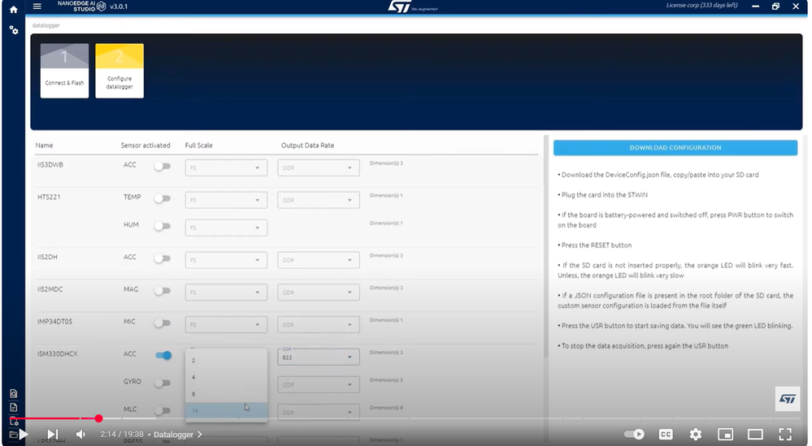Choose 4 in Full Scale list
Viewport: 812px width, 446px height.
226,377
